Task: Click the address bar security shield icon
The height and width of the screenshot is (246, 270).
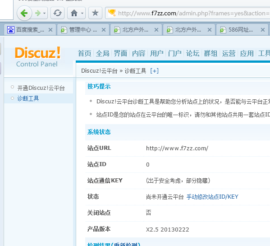Action: tap(112, 13)
